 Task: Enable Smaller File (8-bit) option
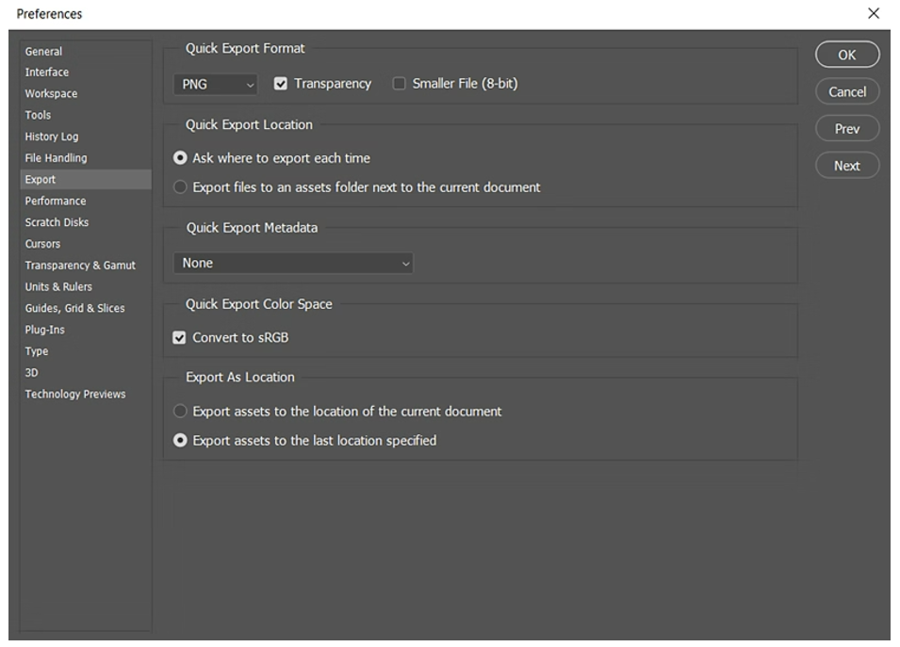click(399, 84)
